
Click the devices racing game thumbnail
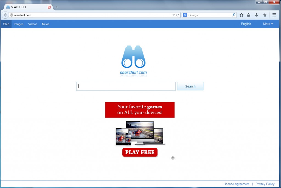pos(140,133)
